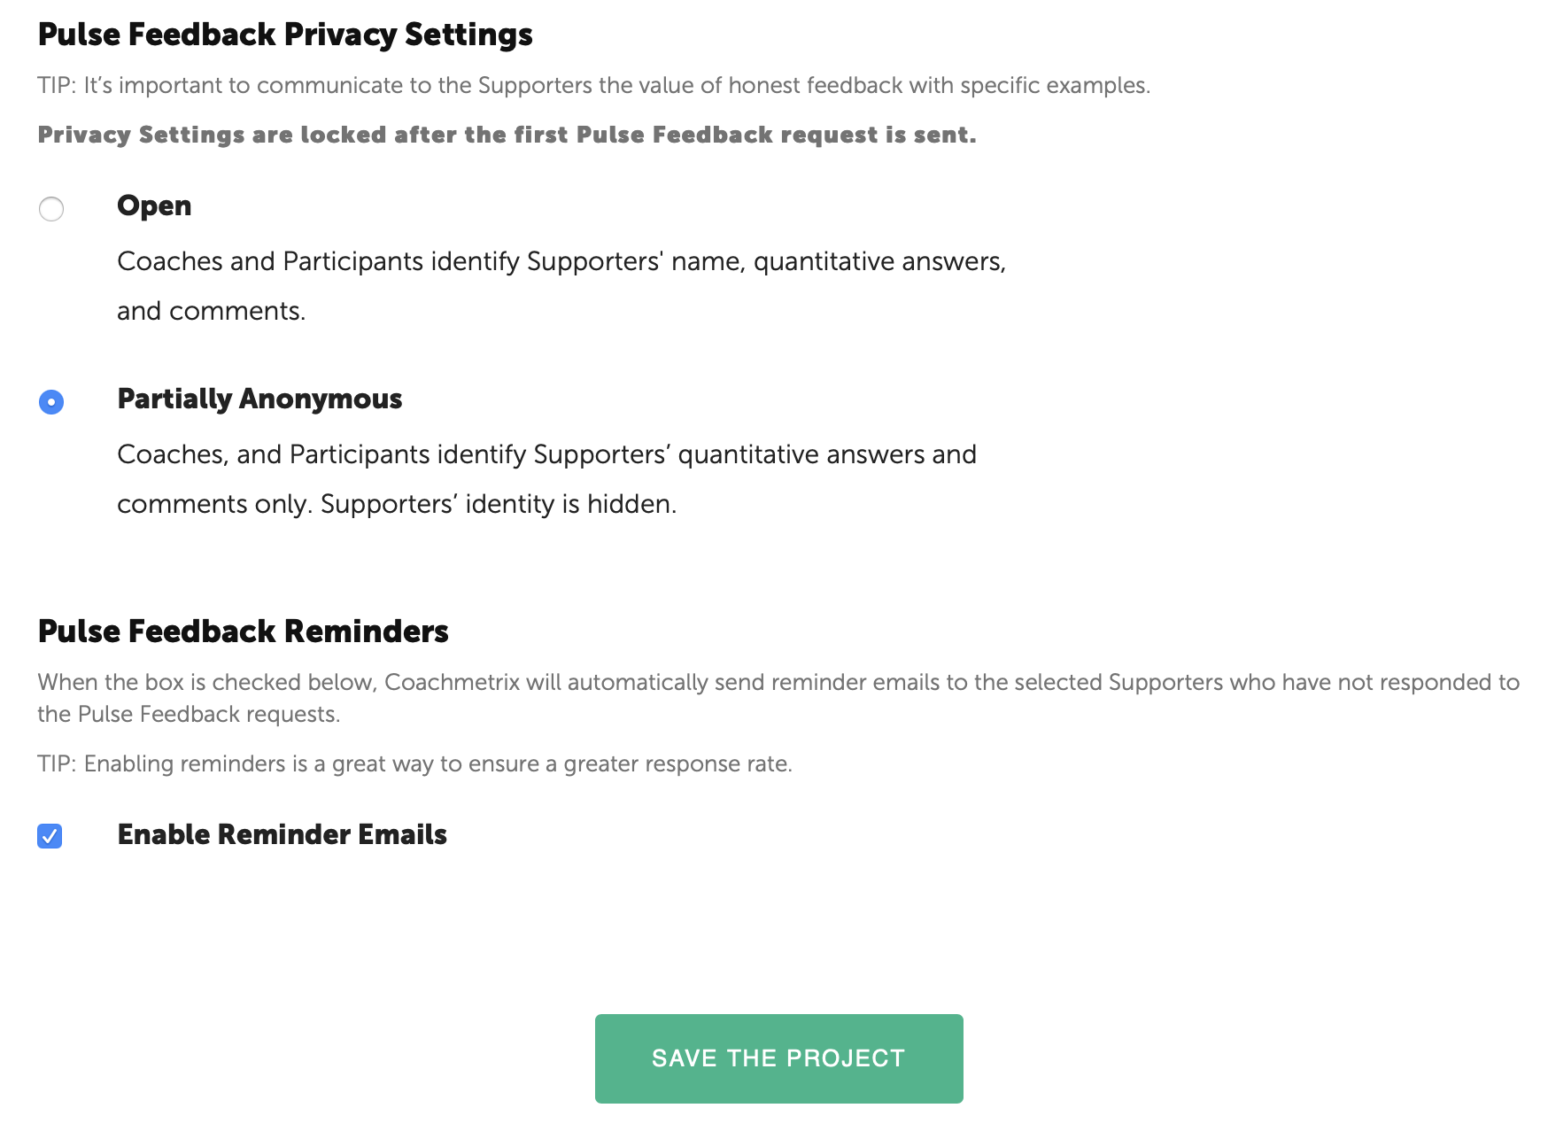The width and height of the screenshot is (1548, 1139).
Task: Click the Pulse Feedback Privacy Settings heading
Action: pos(285,35)
